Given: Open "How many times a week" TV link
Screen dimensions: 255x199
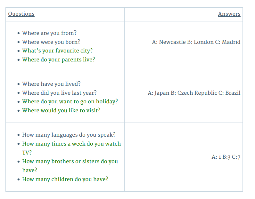Looking at the screenshot, I should tap(71, 144).
